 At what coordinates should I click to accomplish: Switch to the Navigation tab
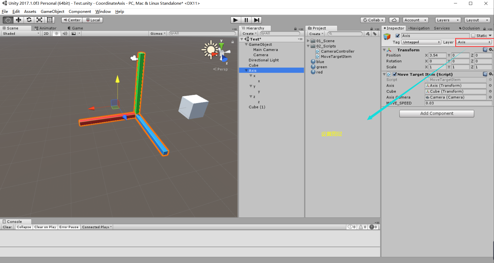pos(419,28)
